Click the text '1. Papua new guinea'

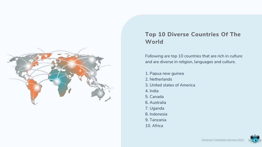165,73
